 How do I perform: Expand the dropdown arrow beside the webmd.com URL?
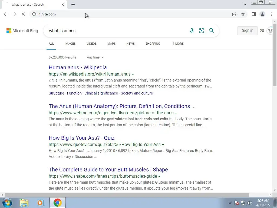[x=176, y=113]
